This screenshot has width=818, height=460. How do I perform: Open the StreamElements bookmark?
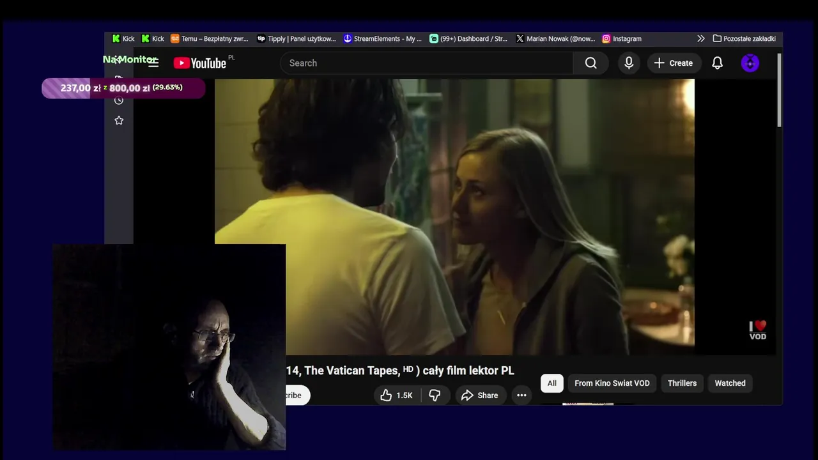pos(383,38)
